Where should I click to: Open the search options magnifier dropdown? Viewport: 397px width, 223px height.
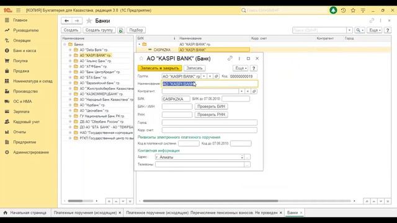click(x=360, y=30)
